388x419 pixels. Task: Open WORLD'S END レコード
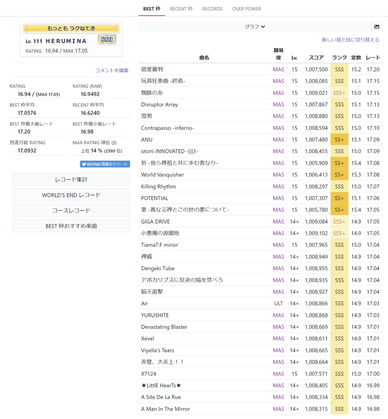coord(71,195)
